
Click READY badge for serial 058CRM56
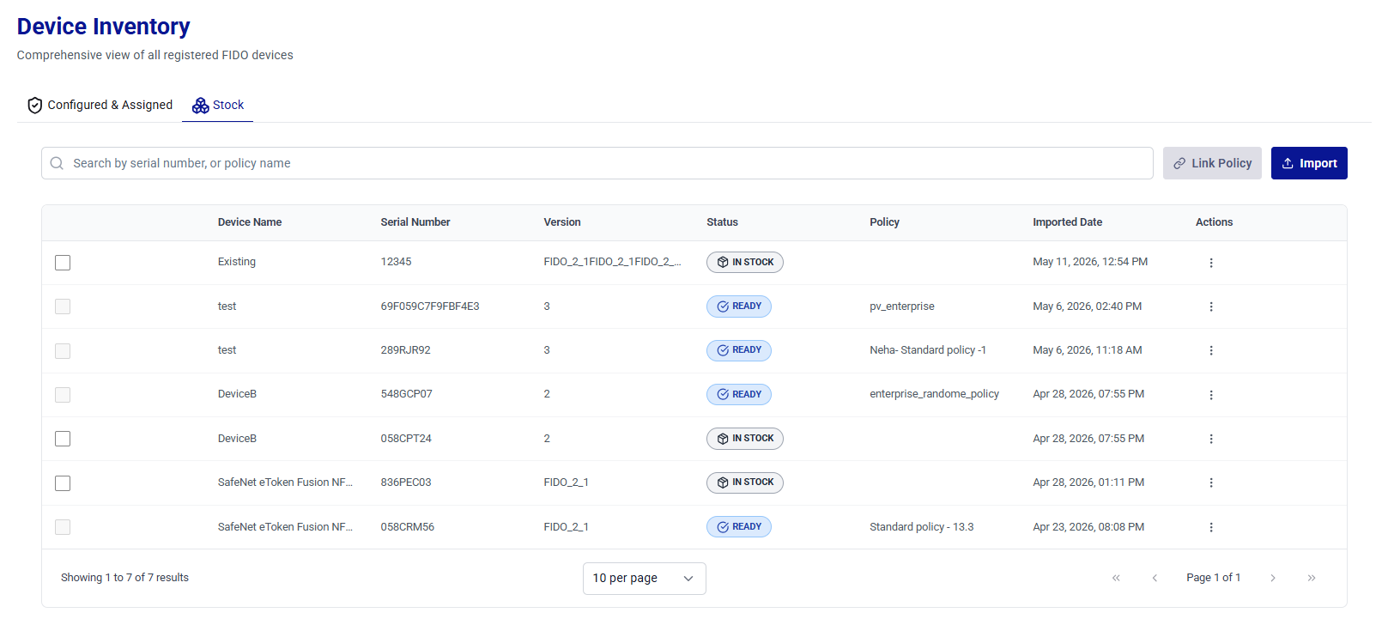[x=739, y=526]
